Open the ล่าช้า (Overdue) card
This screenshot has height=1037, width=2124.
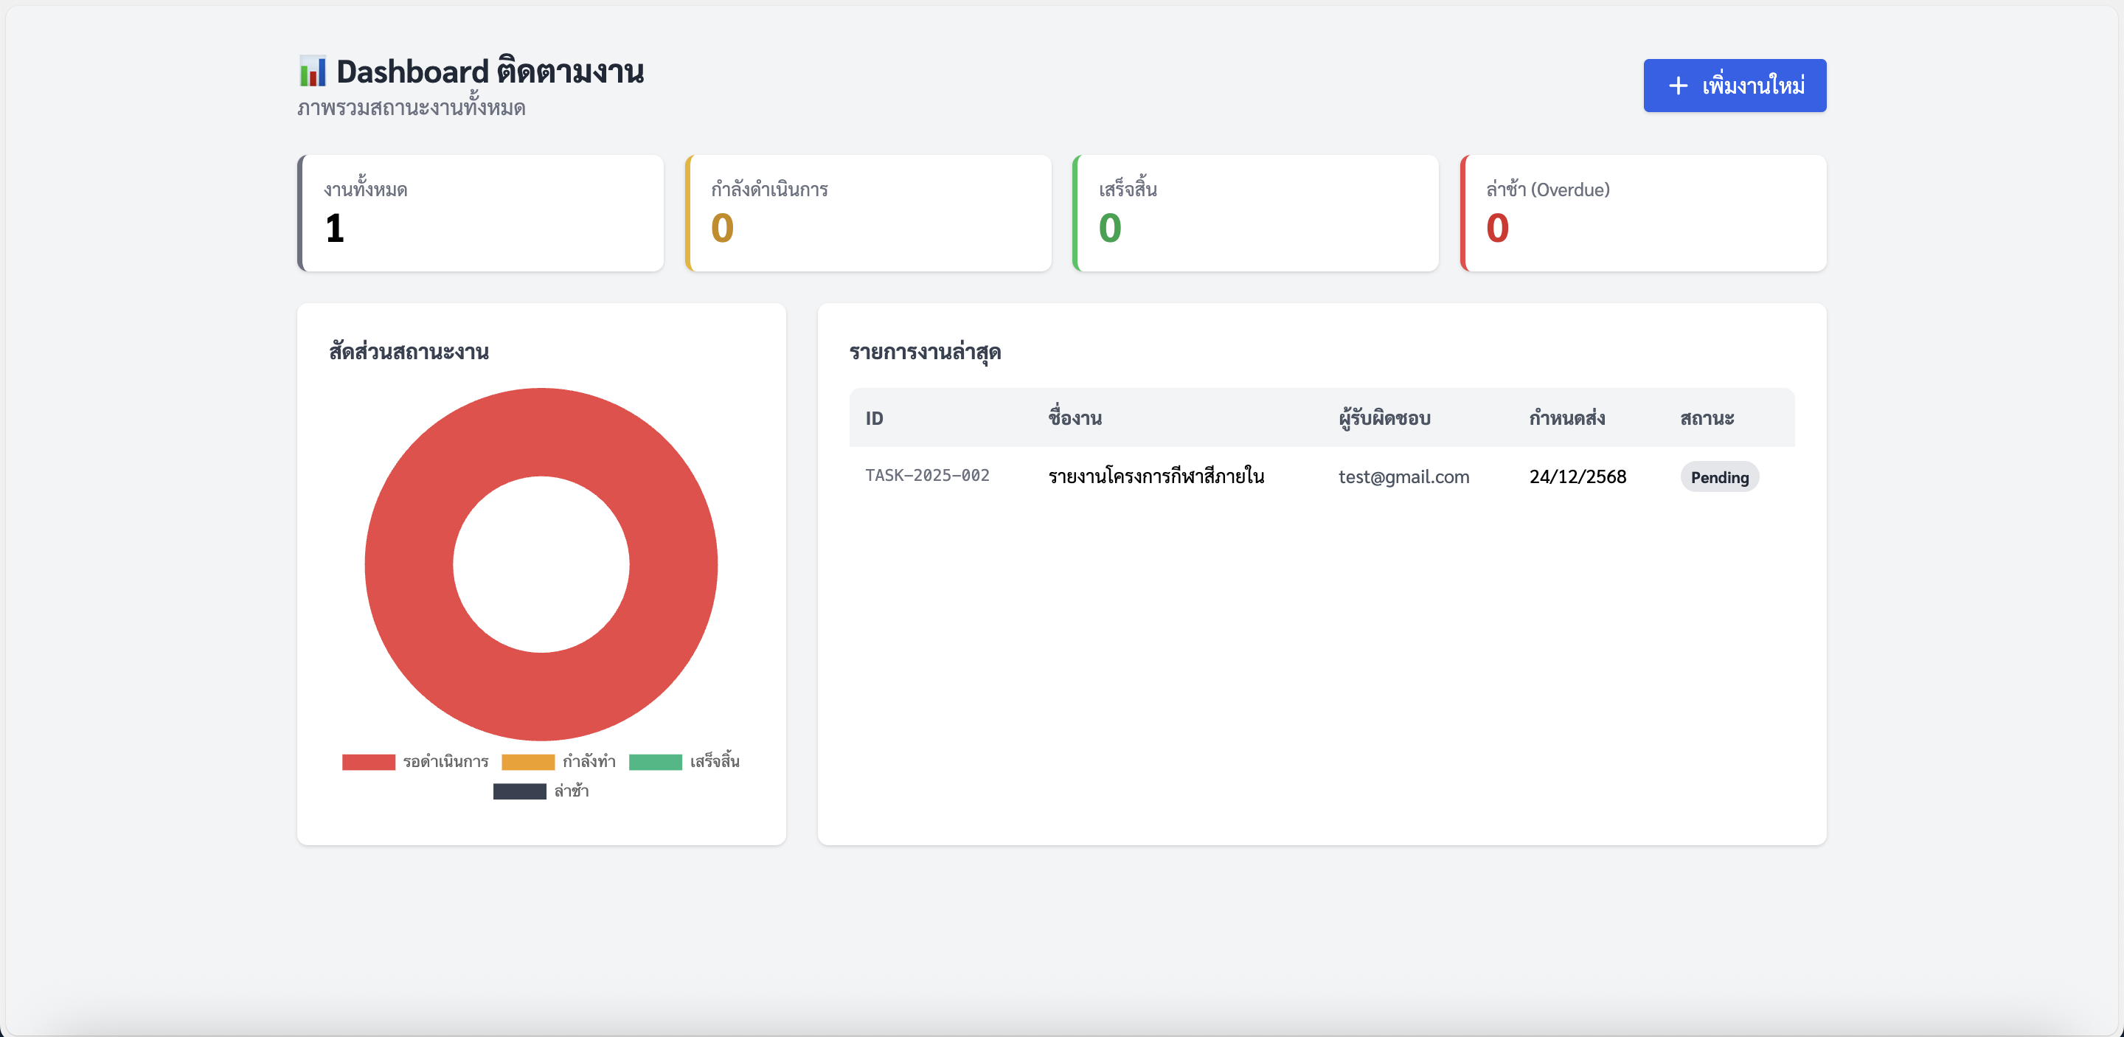1643,212
